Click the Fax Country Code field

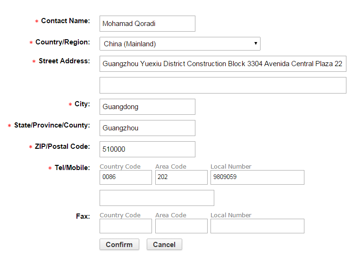[x=126, y=226]
